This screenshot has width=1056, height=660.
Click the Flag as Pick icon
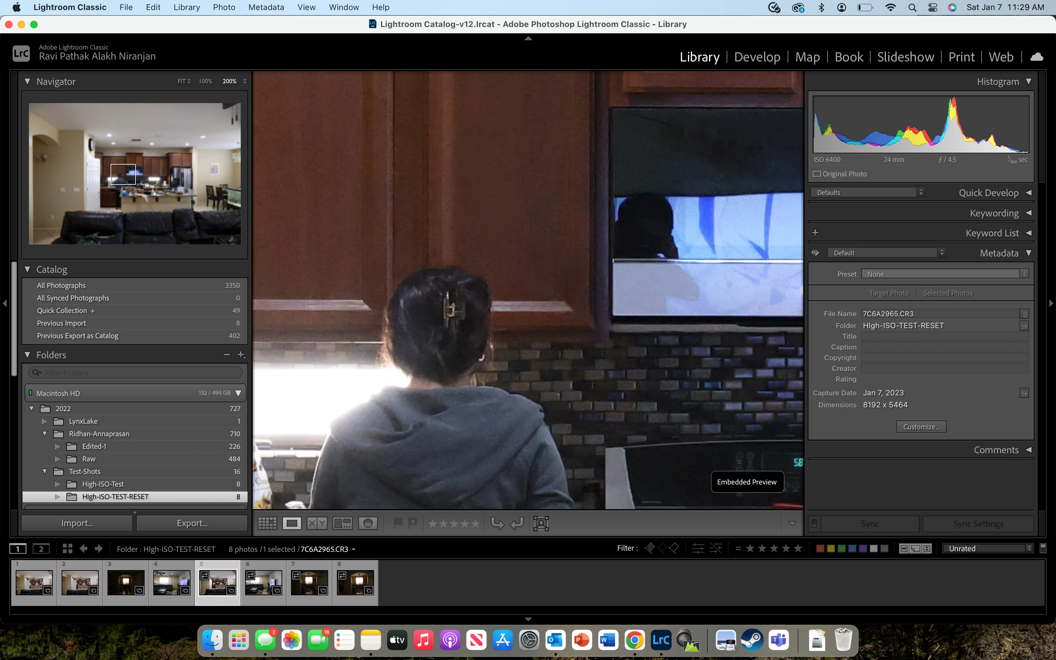click(398, 522)
